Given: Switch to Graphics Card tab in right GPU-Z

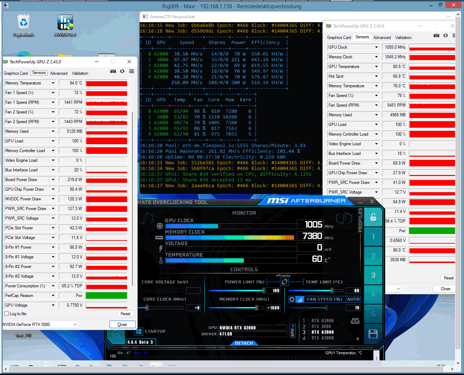Looking at the screenshot, I should coord(339,38).
